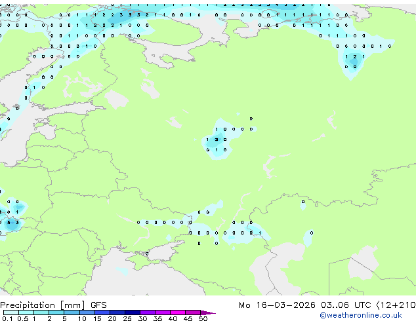Click the 10–15 mm legend swatch
Viewport: 416px width, 321px height.
tap(87, 312)
